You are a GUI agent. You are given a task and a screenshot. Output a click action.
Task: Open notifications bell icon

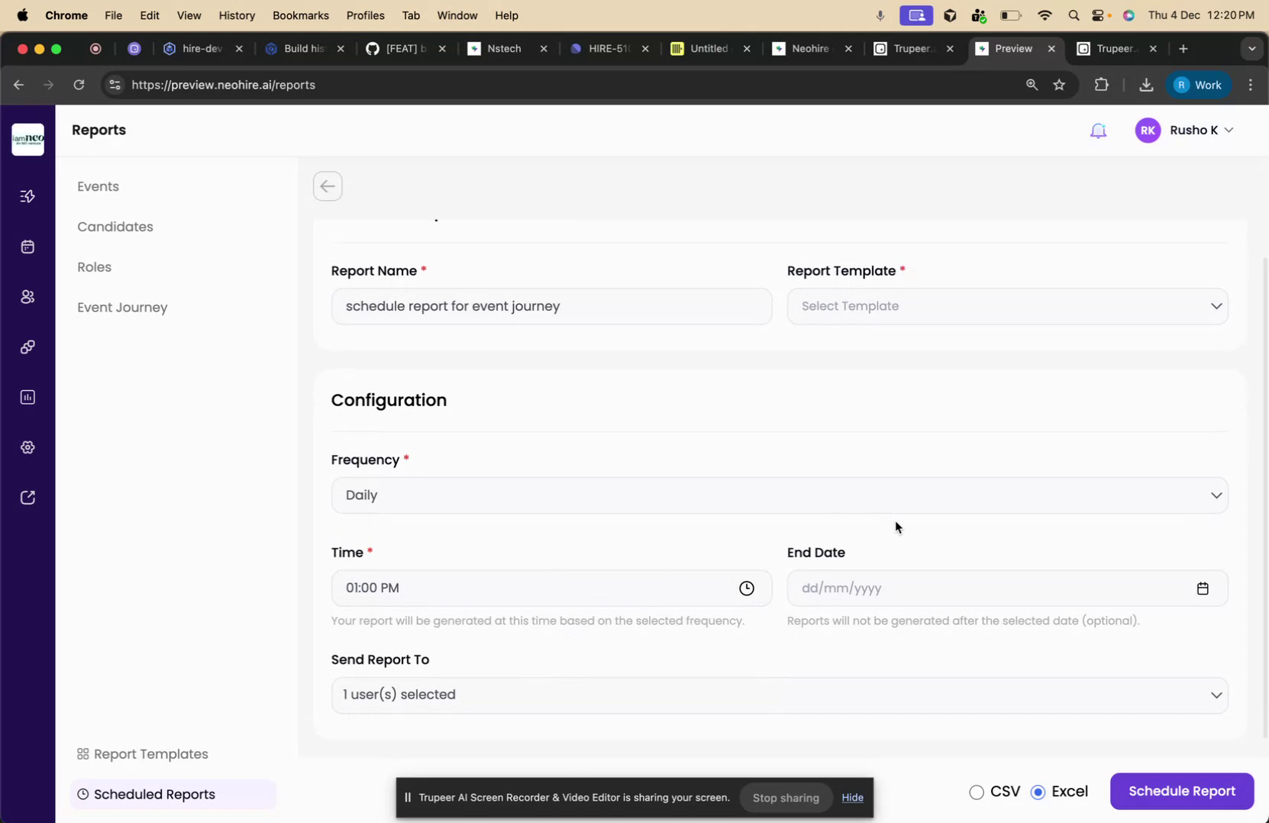click(x=1099, y=130)
